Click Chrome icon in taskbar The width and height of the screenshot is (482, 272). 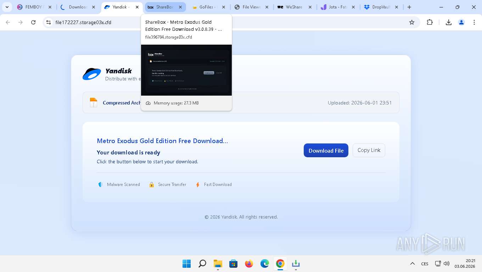(x=280, y=263)
